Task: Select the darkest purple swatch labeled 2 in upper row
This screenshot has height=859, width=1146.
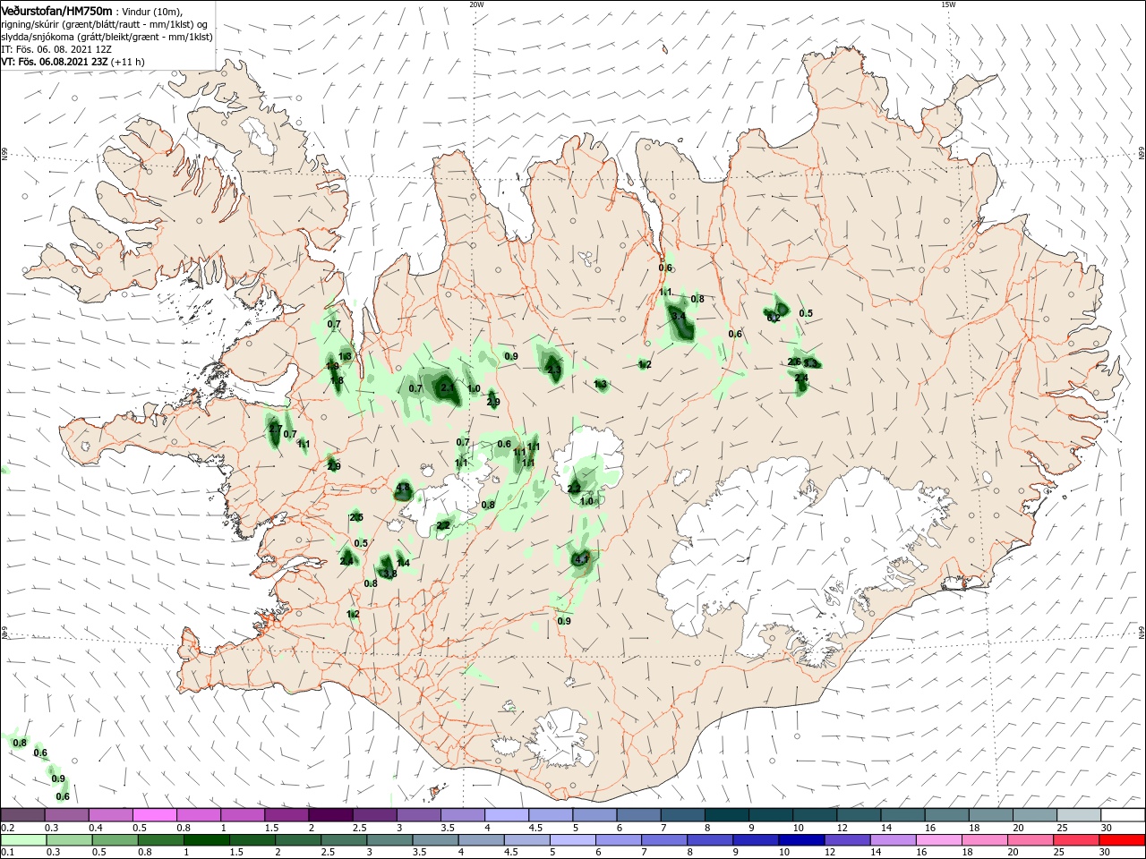Action: pyautogui.click(x=329, y=815)
